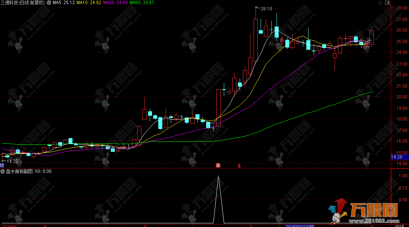Image resolution: width=409 pixels, height=227 pixels.
Task: Click the 20.00 price axis label
Action: tap(402, 97)
